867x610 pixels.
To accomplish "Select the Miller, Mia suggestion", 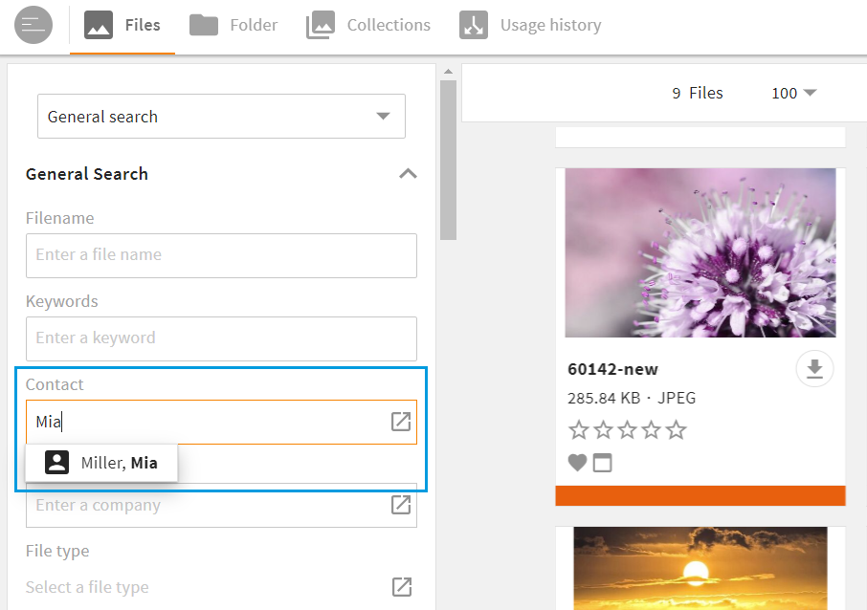I will (x=101, y=464).
